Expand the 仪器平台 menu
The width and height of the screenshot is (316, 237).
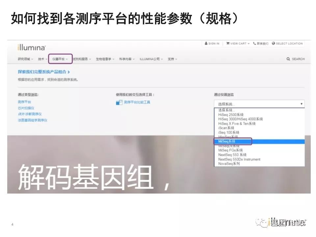point(60,59)
